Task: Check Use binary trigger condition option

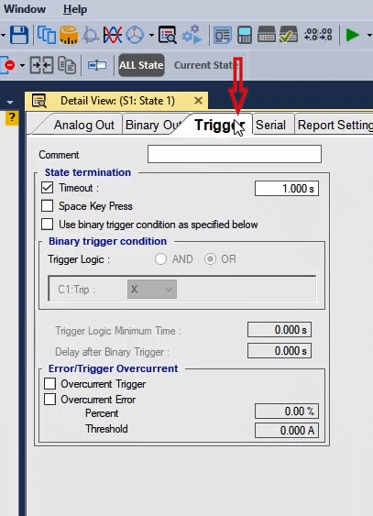Action: [x=48, y=225]
